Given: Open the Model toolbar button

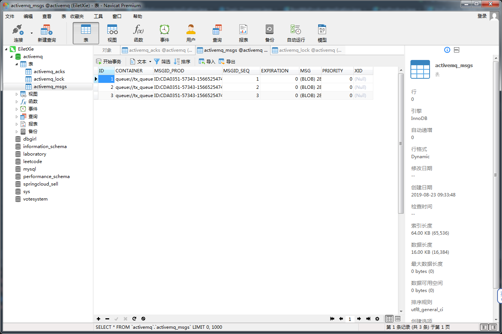Looking at the screenshot, I should (x=322, y=33).
